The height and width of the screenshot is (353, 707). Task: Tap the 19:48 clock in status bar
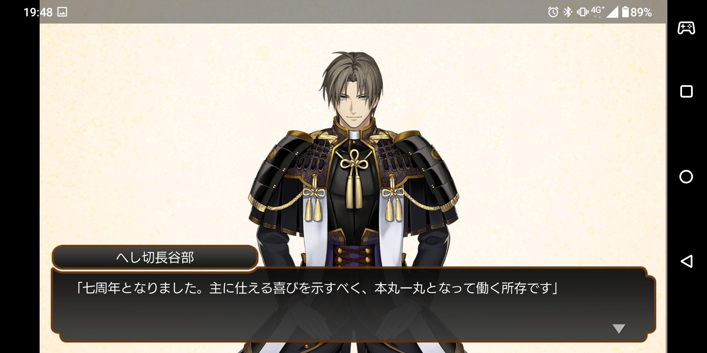click(38, 12)
